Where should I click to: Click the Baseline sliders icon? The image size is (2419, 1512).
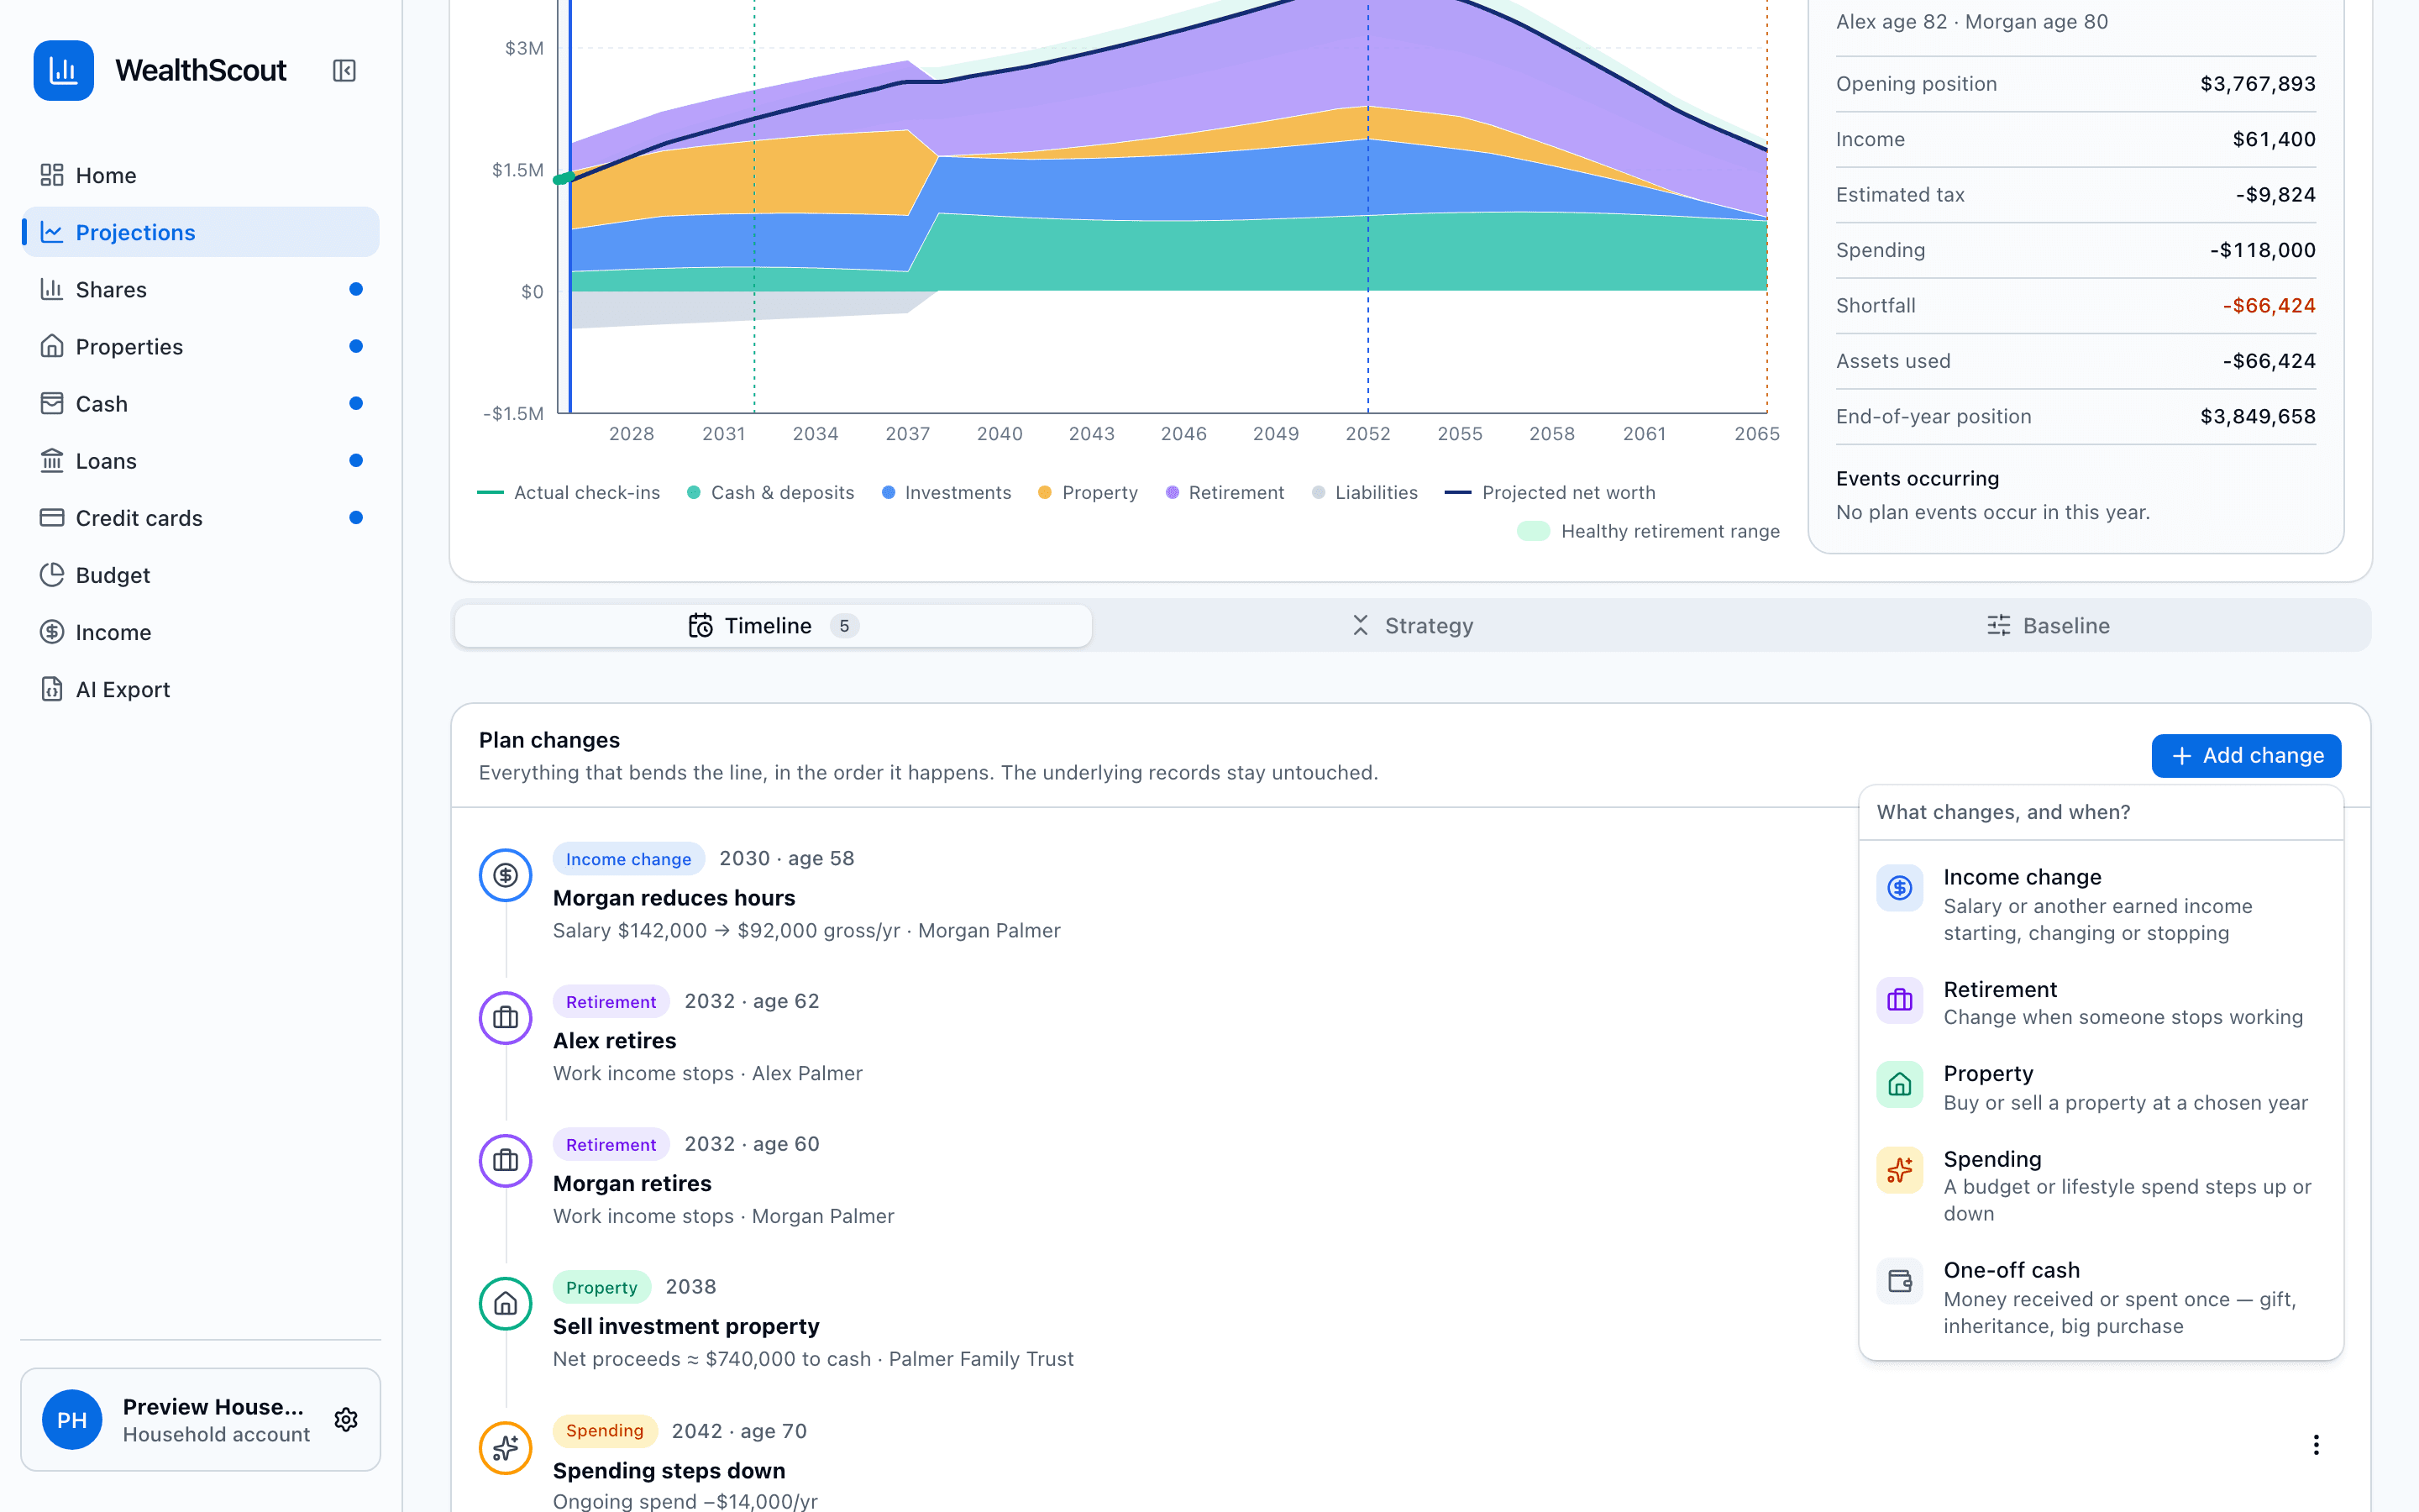click(1998, 625)
